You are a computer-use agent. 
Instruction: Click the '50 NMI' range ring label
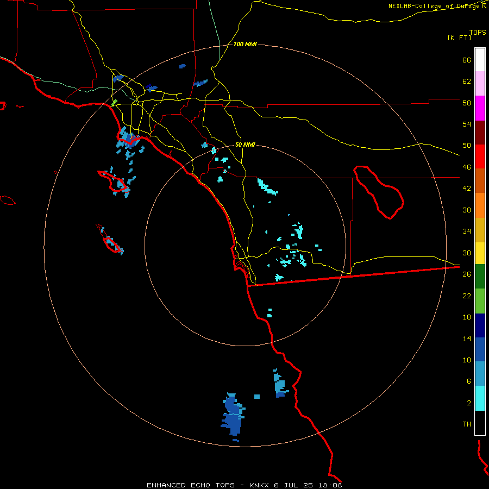pos(245,145)
